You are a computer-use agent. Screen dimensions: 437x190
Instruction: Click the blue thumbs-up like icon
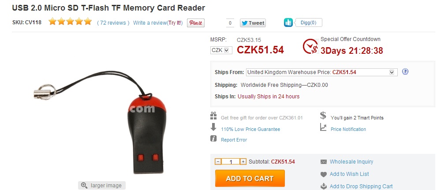(288, 22)
